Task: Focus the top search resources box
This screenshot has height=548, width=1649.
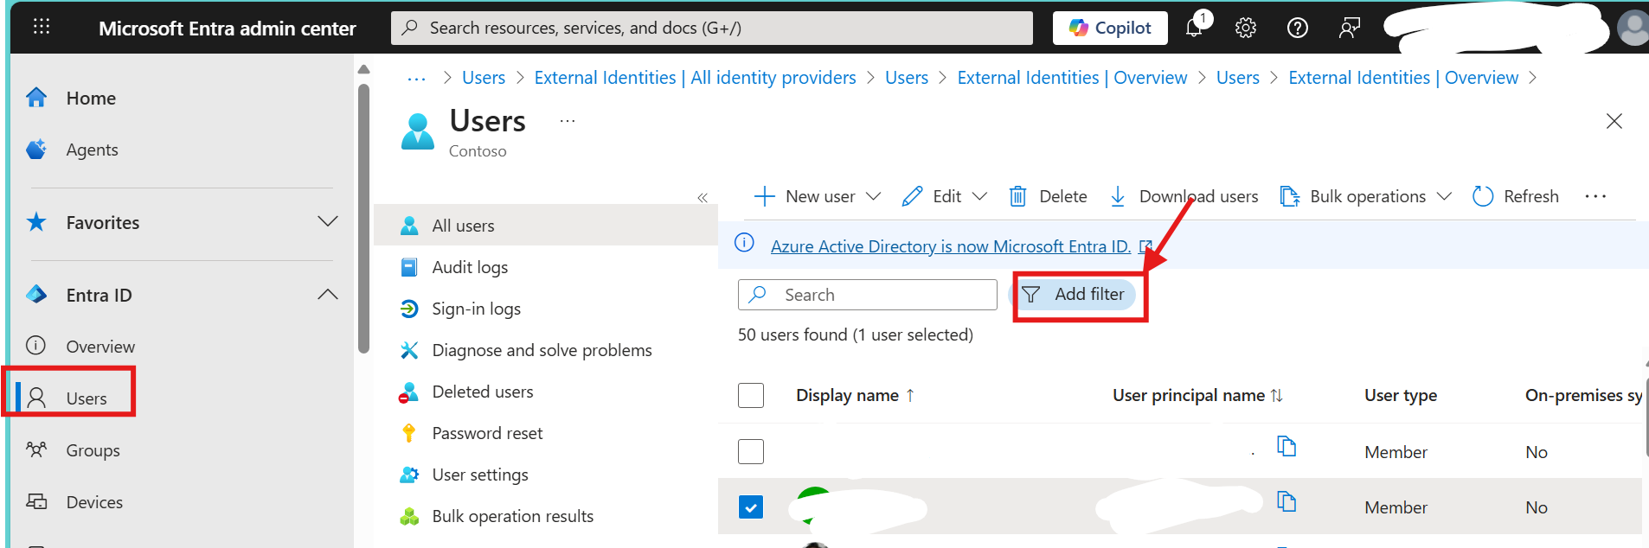Action: click(712, 28)
